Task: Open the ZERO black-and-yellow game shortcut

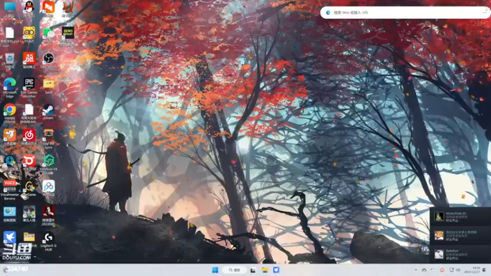Action: pos(68,36)
